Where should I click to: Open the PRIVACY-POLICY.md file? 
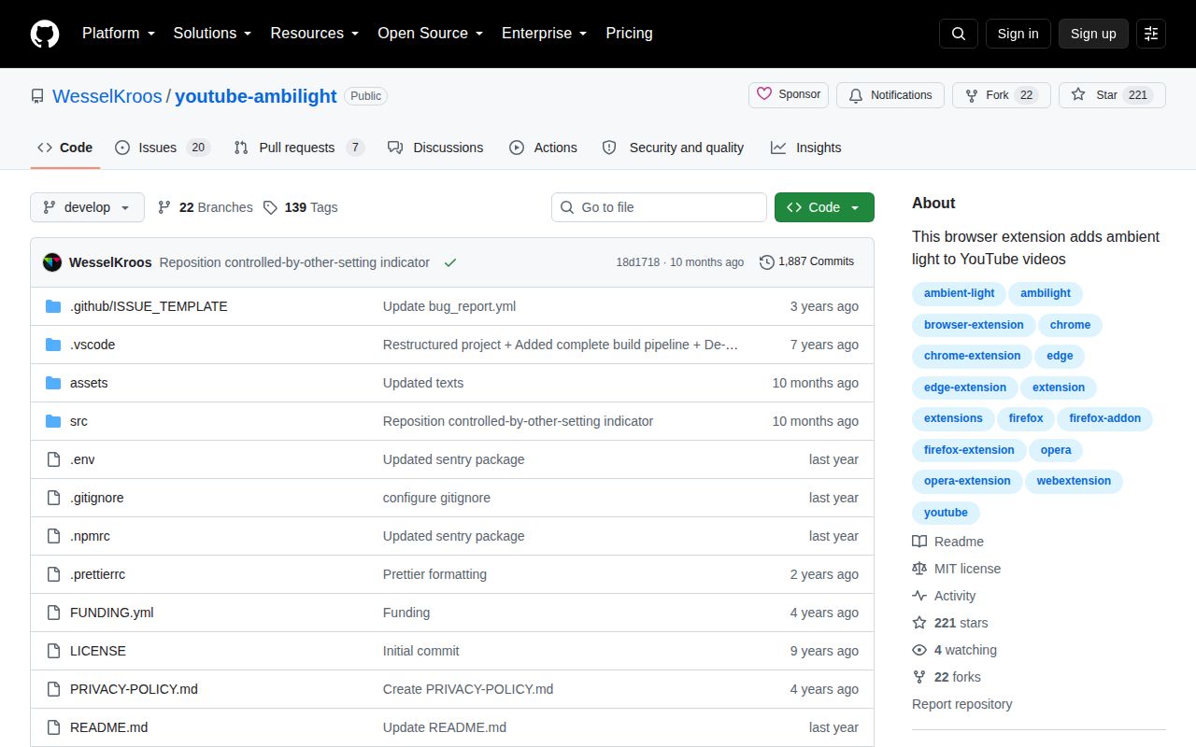pos(134,689)
